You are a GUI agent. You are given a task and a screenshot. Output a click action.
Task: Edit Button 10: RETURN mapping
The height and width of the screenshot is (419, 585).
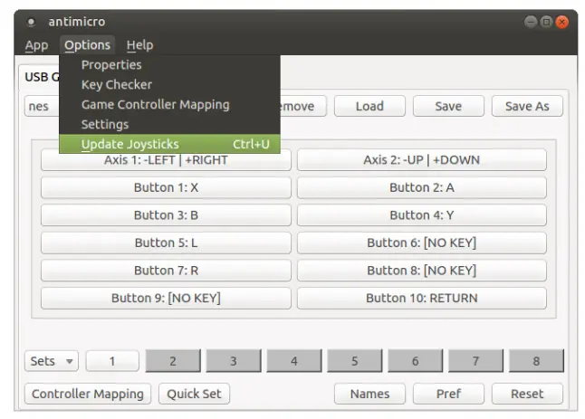pyautogui.click(x=422, y=298)
